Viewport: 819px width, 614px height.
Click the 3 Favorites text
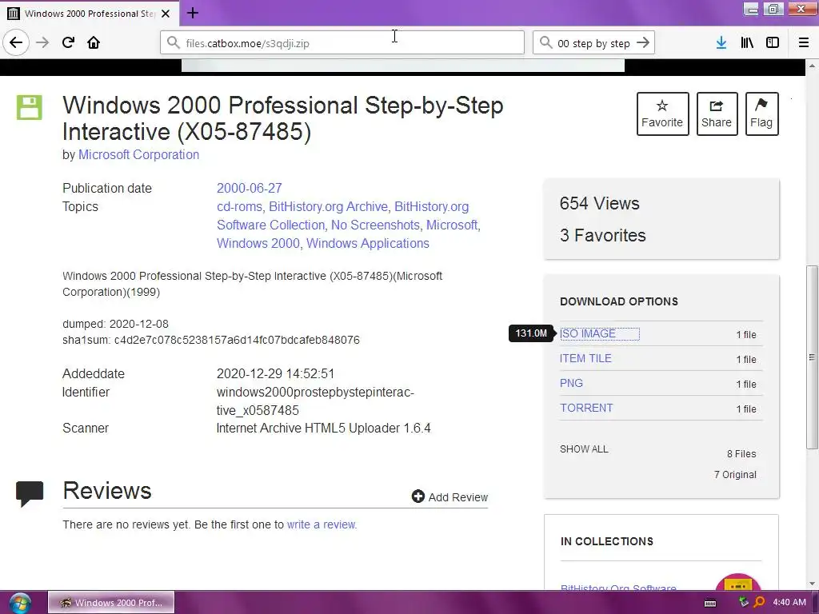603,236
